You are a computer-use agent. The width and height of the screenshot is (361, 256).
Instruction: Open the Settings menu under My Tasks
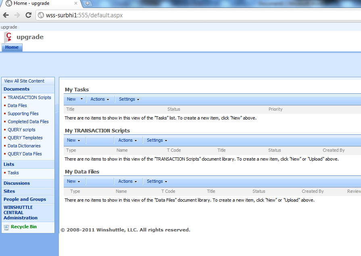pyautogui.click(x=129, y=99)
